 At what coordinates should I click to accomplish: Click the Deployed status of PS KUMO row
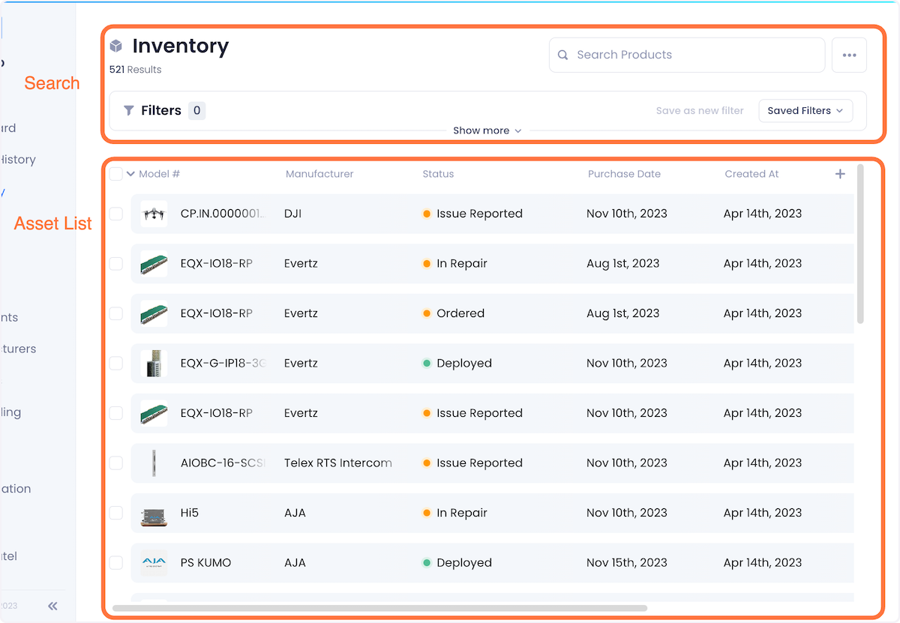point(457,563)
